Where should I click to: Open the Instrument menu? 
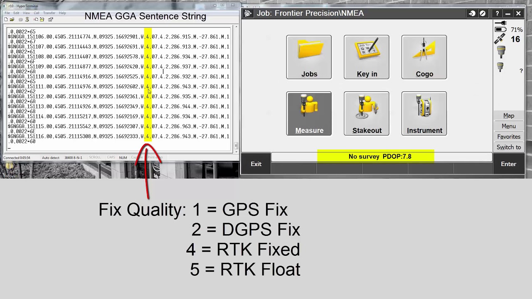point(424,114)
